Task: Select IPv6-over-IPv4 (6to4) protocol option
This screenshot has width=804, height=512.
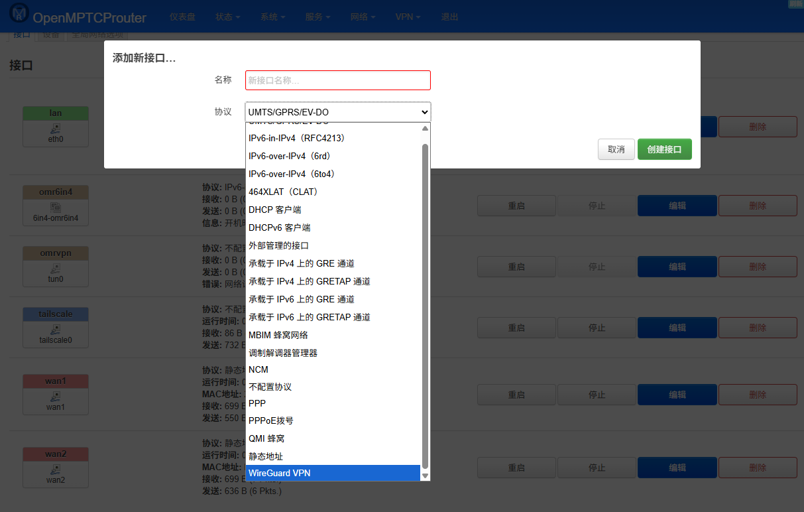Action: coord(333,174)
